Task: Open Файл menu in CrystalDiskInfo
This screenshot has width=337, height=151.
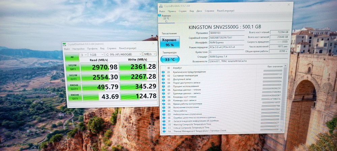Action: 162,11
